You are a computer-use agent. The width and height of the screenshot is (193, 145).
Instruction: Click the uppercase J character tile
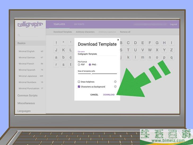[56, 50]
